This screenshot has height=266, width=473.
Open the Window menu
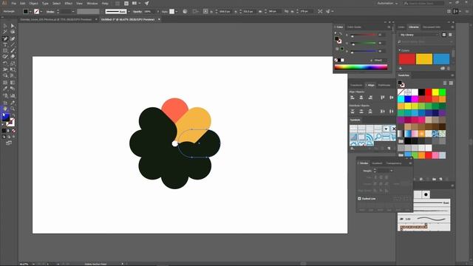pos(92,3)
